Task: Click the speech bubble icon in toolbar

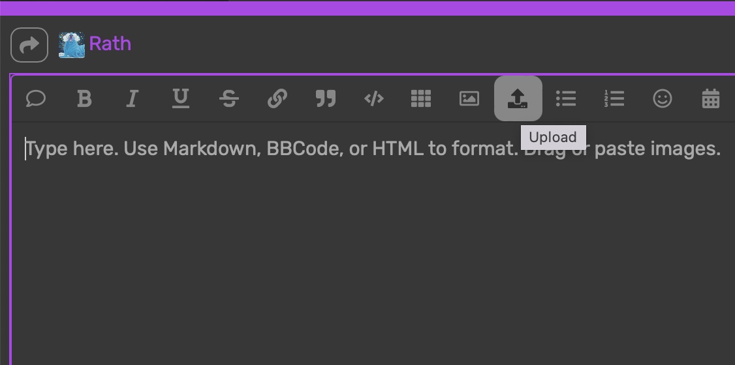Action: (36, 98)
